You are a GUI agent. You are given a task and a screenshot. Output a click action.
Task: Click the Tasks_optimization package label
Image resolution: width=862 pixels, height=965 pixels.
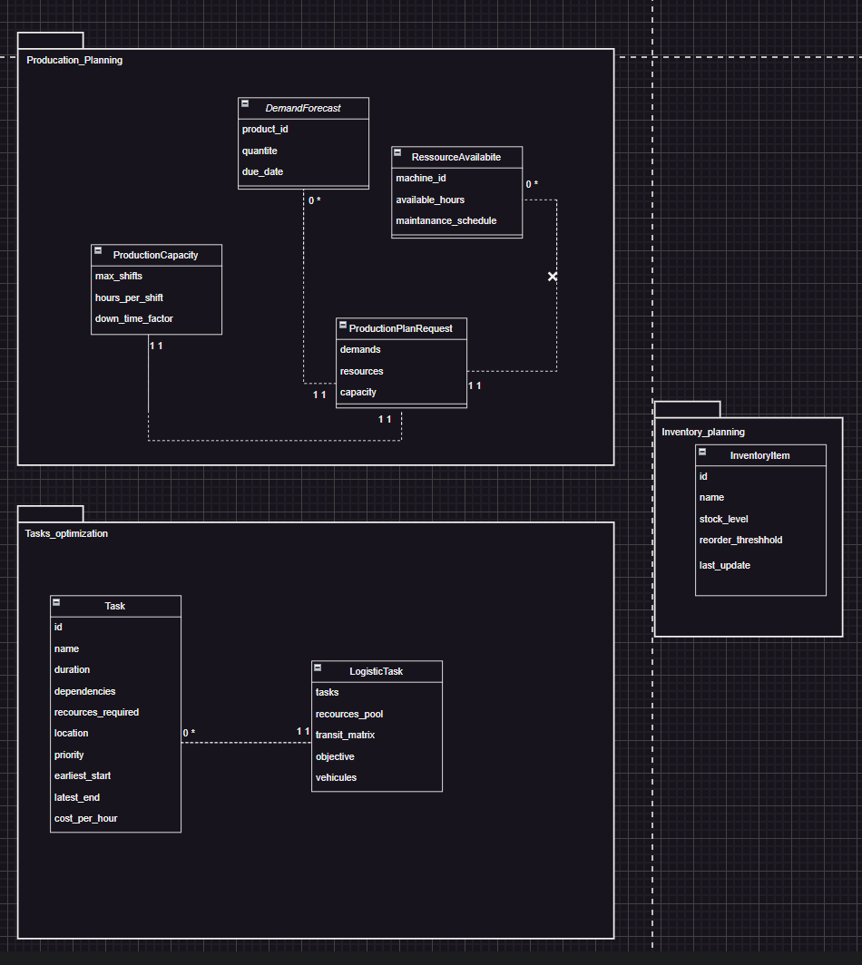tap(66, 533)
